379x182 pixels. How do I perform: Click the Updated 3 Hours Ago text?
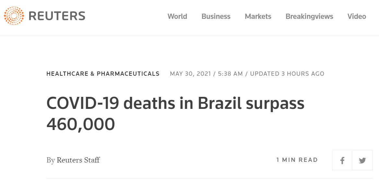pos(287,74)
